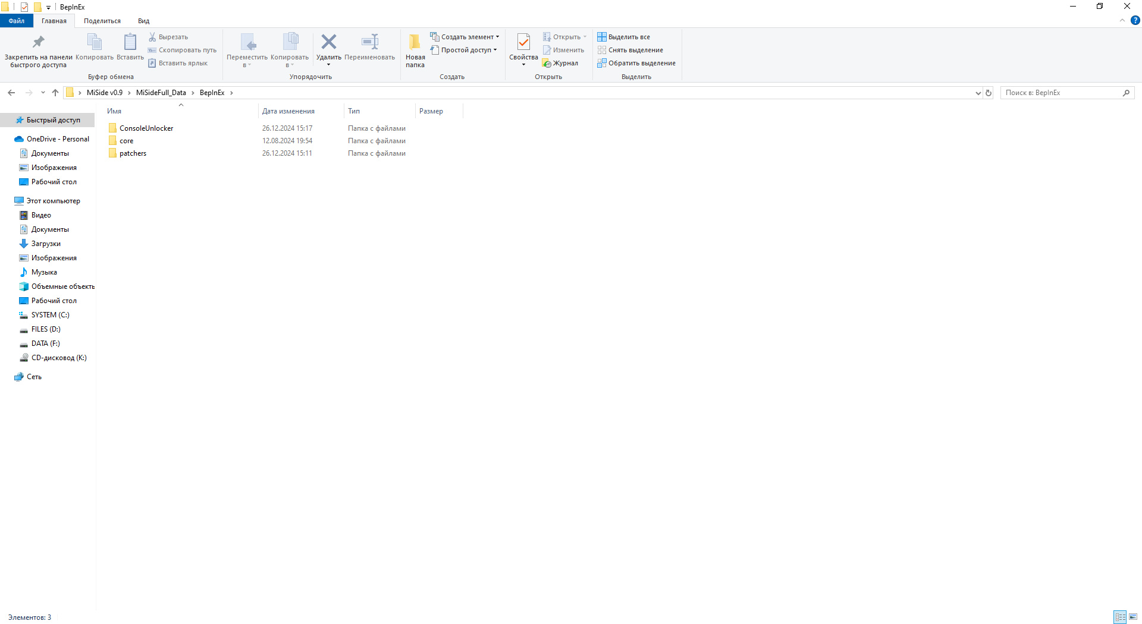Click the Delete (Удалить) red X icon

click(328, 42)
